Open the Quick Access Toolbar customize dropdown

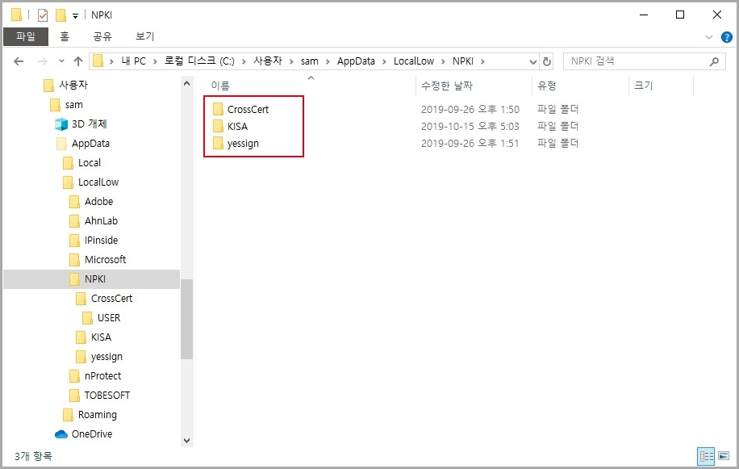coord(75,16)
